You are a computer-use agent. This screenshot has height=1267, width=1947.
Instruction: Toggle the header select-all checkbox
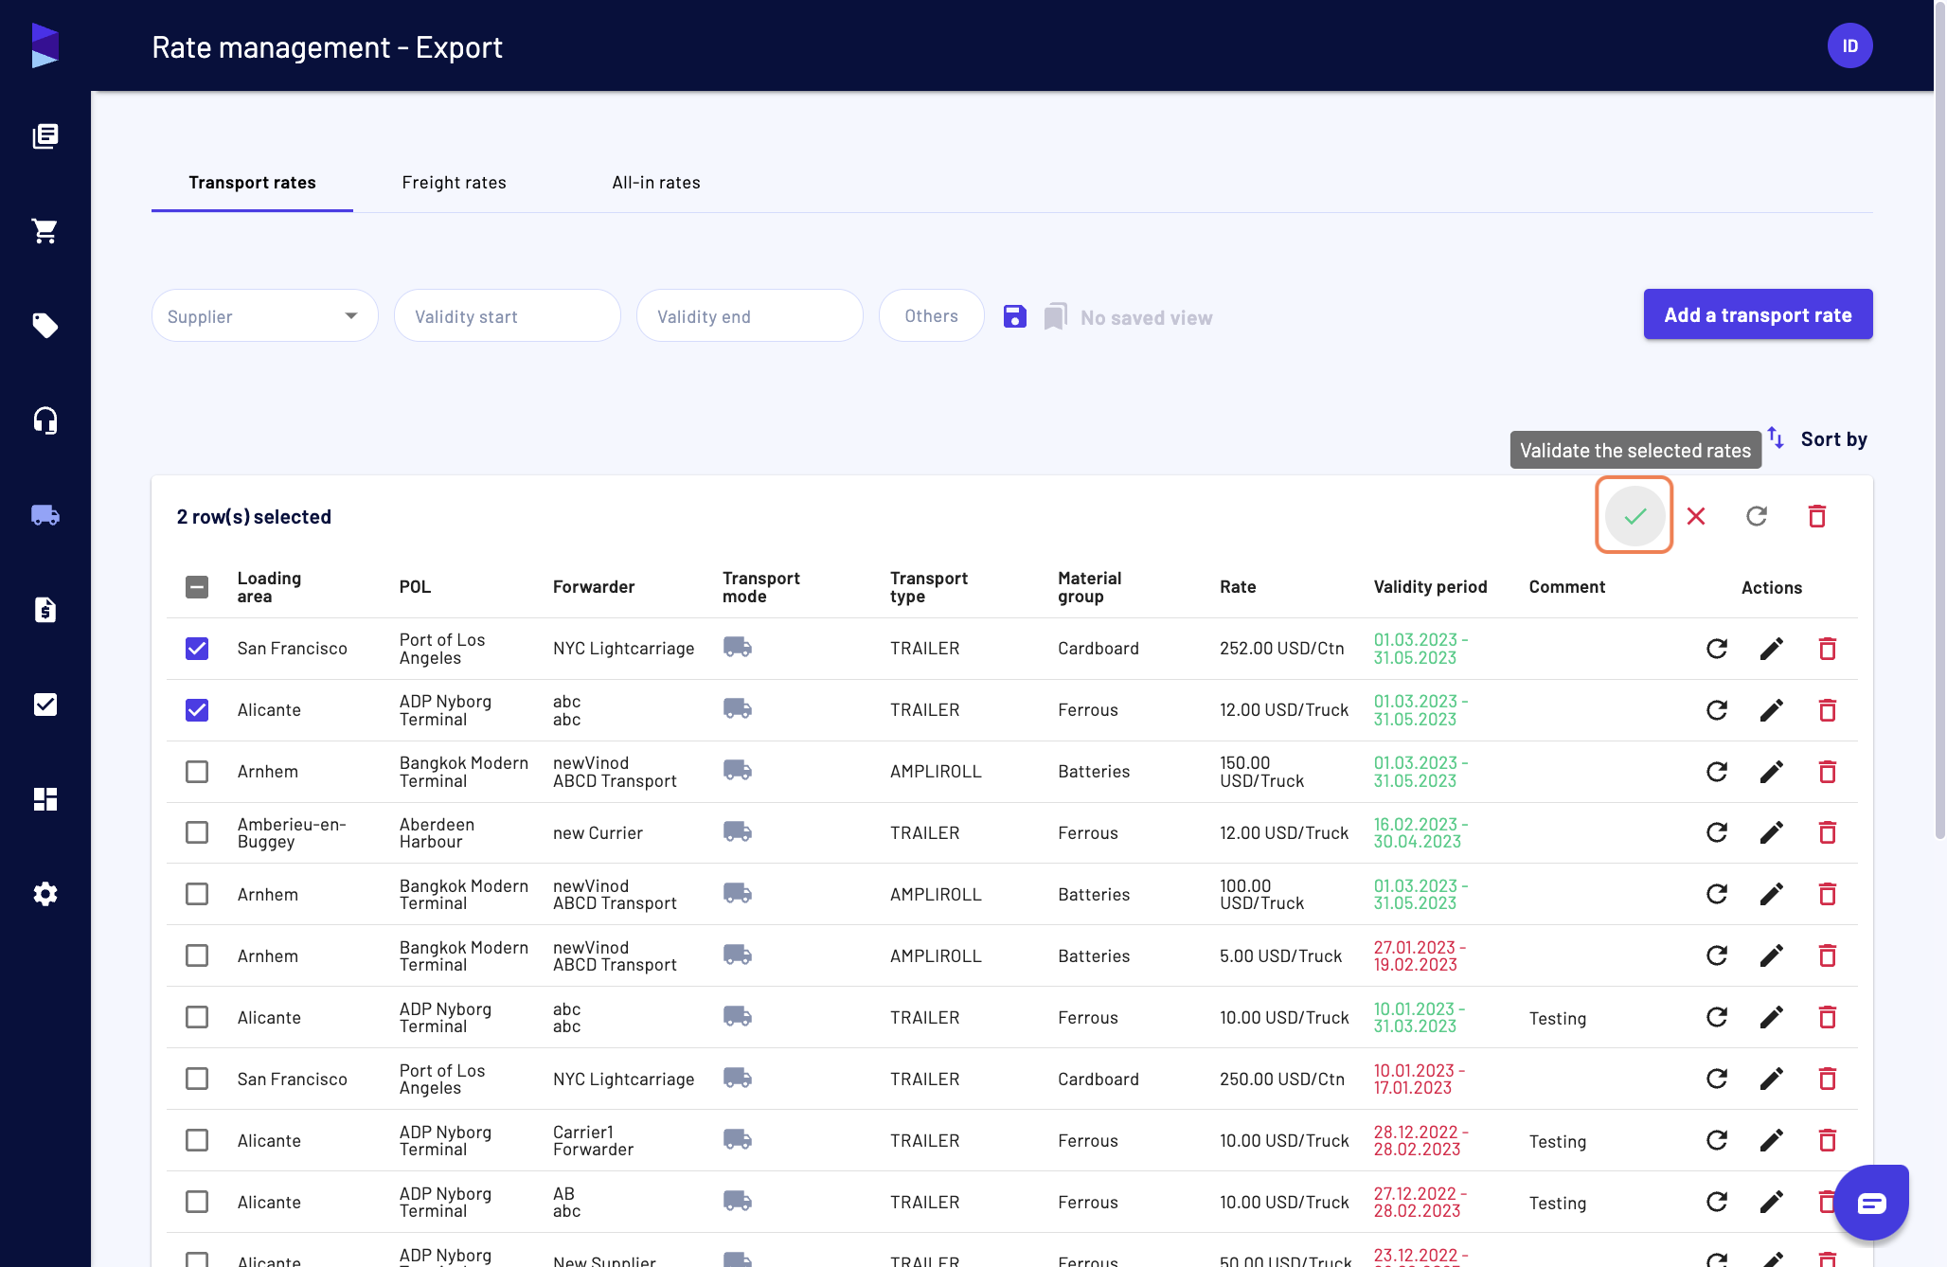point(197,587)
